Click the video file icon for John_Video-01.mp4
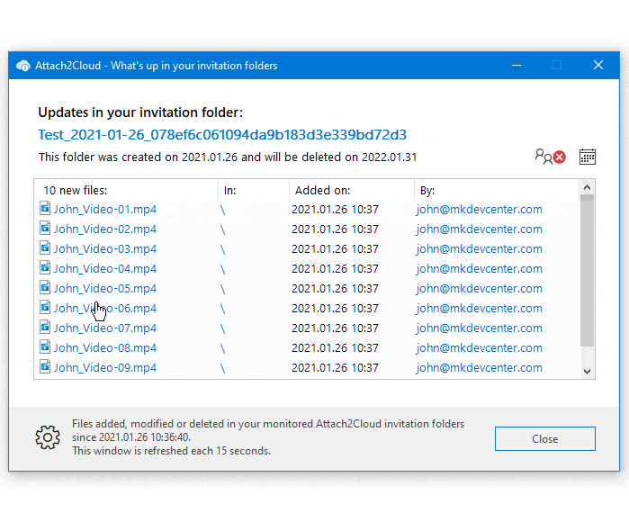Viewport: 629px width, 522px height. [x=45, y=208]
